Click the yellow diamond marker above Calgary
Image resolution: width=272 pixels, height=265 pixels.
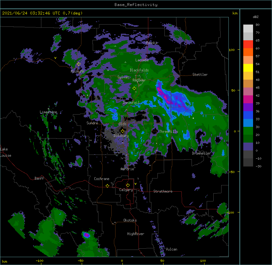click(128, 185)
